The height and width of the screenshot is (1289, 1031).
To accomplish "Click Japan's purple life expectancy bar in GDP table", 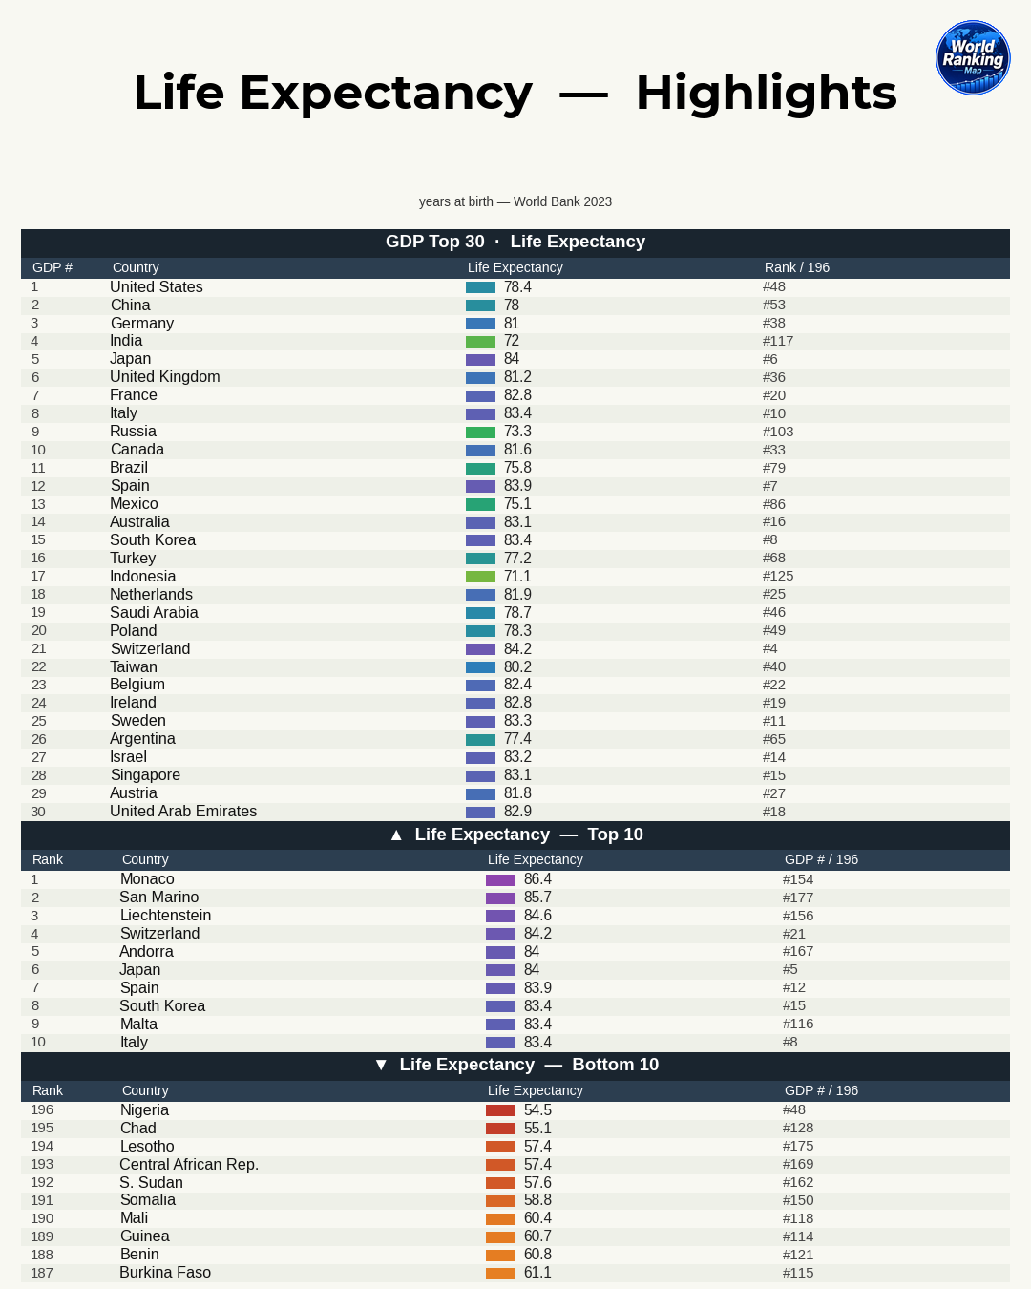I will [x=480, y=360].
